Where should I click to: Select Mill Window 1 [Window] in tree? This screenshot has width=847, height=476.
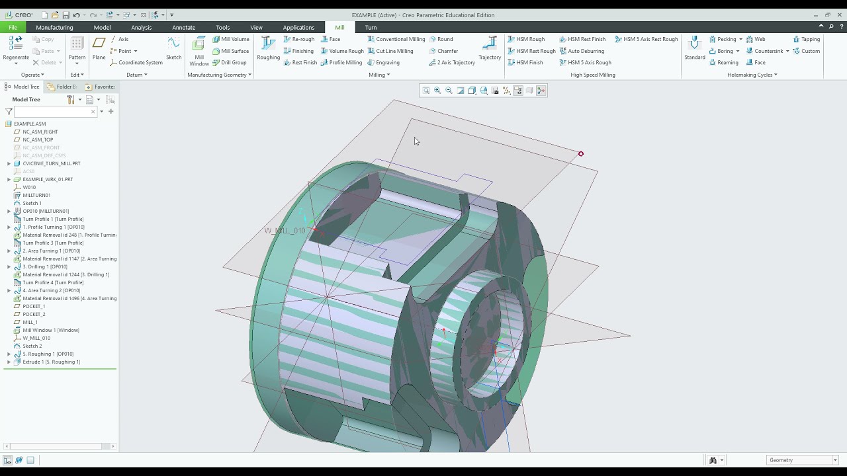tap(46, 330)
